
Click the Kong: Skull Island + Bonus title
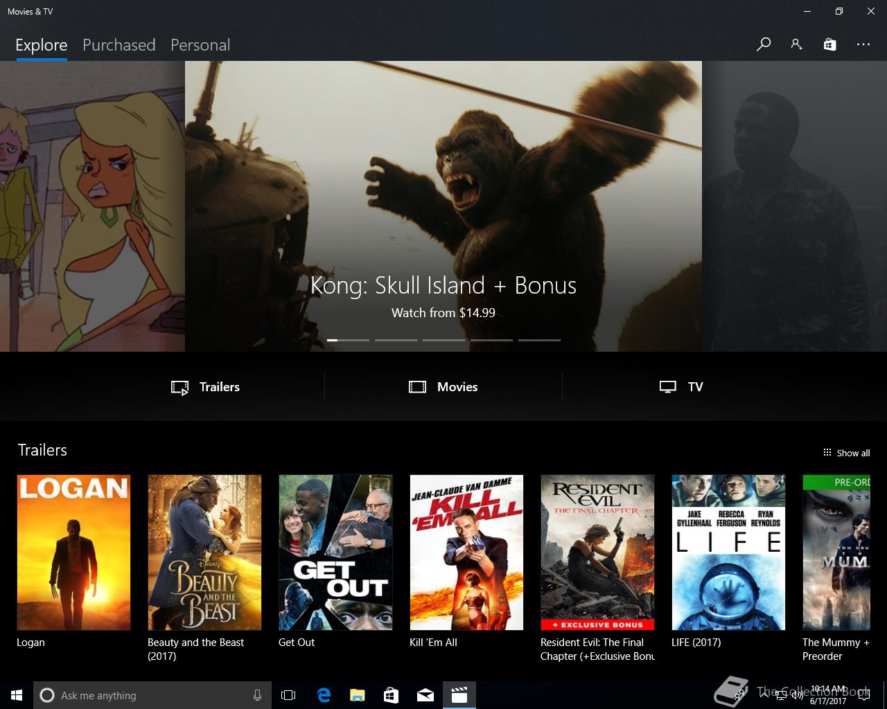(x=443, y=285)
